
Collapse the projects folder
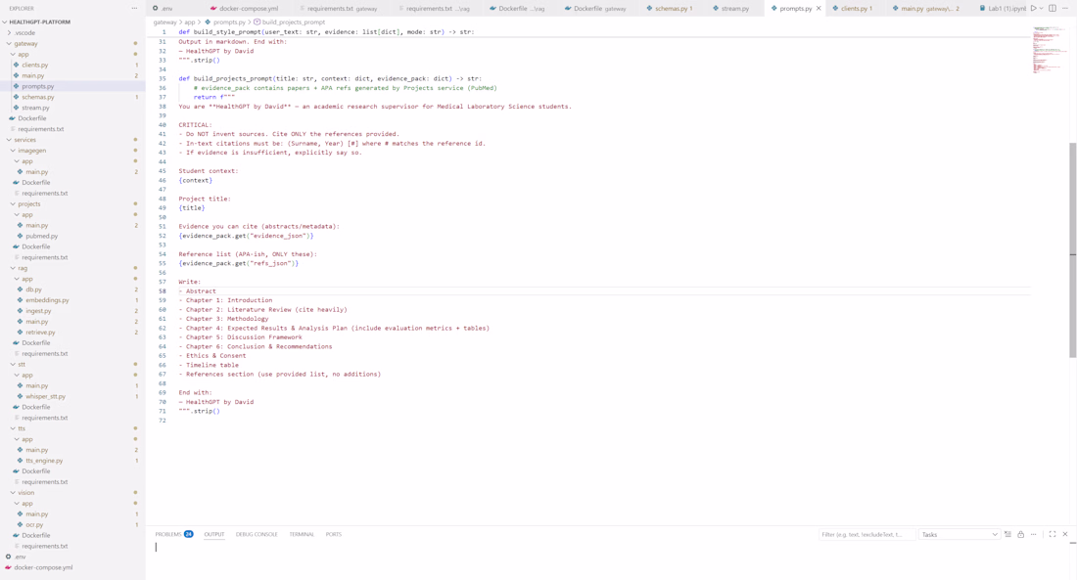(28, 203)
